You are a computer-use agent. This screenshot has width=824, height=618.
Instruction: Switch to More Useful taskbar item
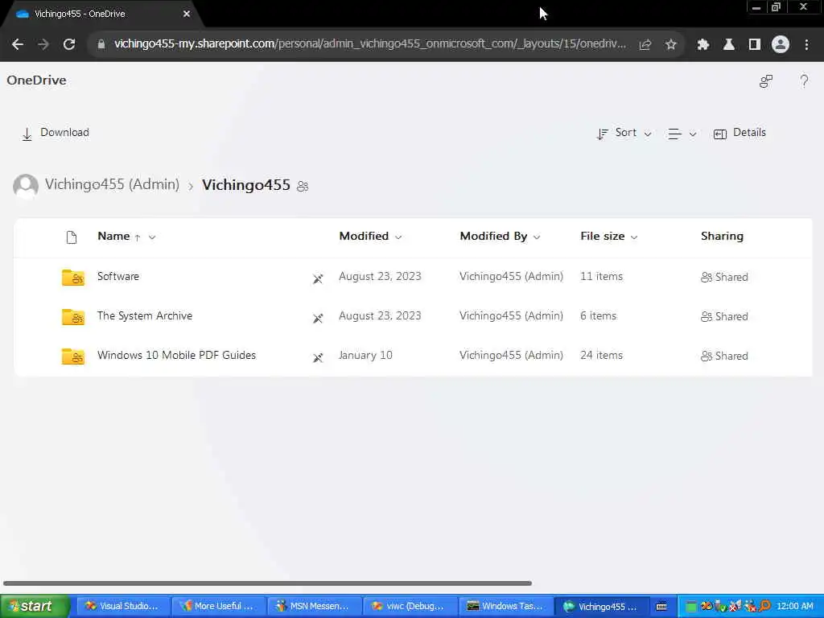coord(219,607)
